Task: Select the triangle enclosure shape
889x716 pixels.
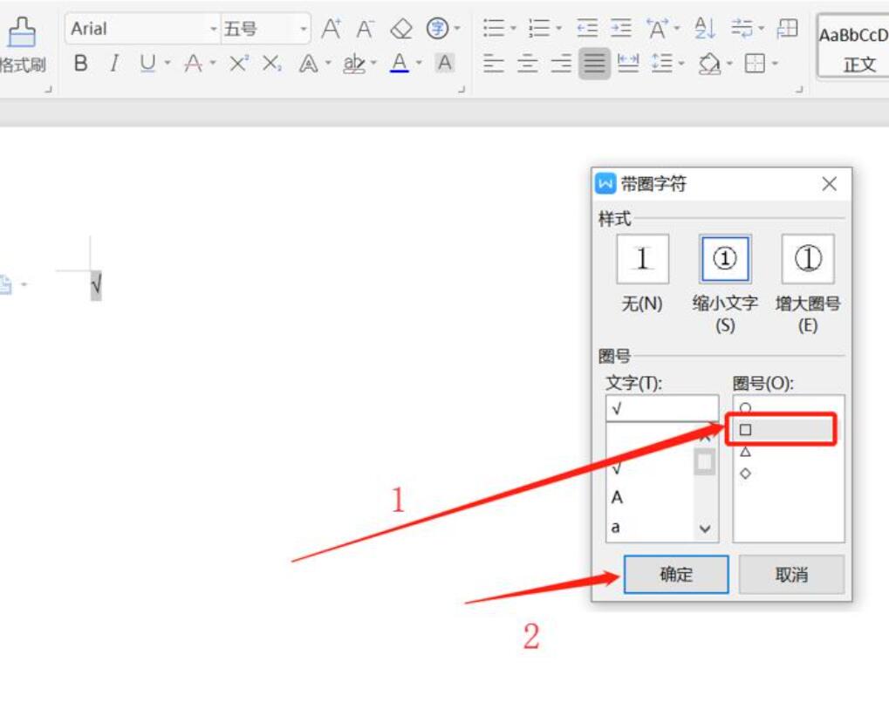Action: coord(746,452)
